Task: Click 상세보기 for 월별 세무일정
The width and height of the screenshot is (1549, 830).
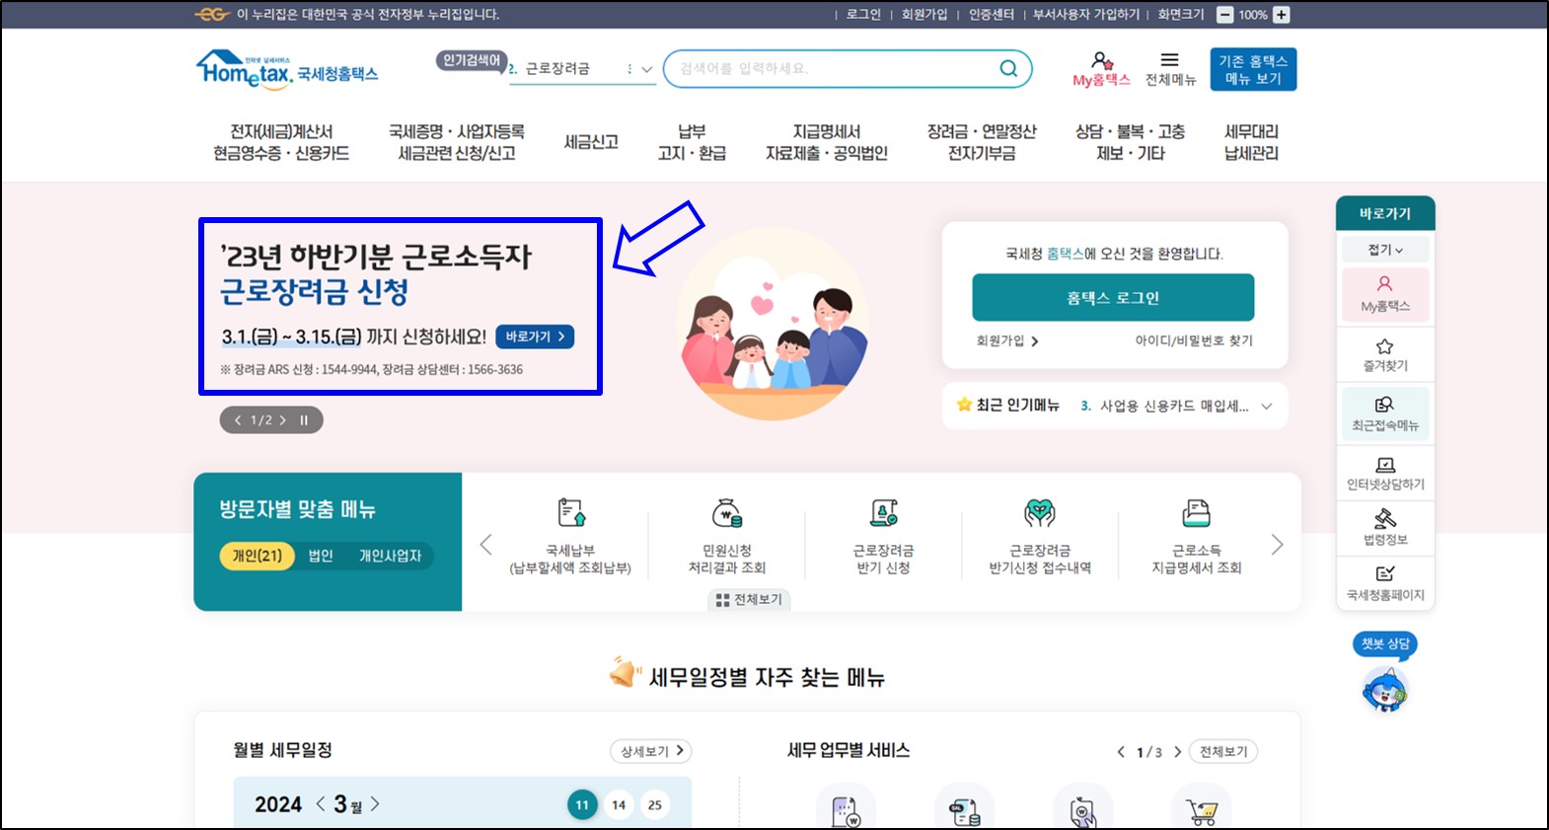Action: click(x=651, y=751)
